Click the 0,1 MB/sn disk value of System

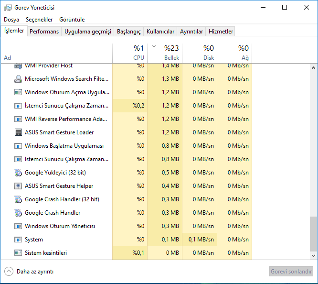[x=200, y=240]
